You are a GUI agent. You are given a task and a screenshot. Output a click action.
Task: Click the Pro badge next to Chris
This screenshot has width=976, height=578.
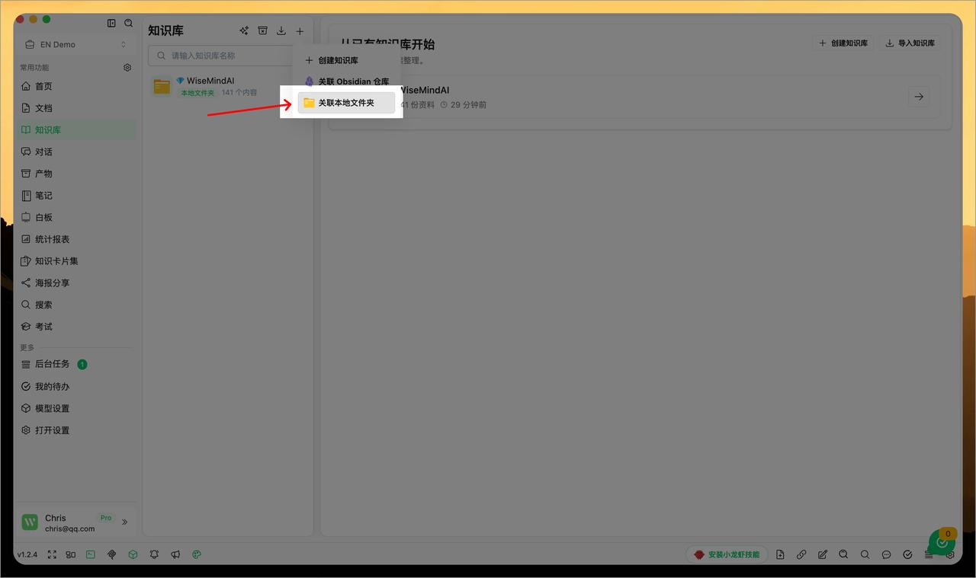click(x=106, y=518)
